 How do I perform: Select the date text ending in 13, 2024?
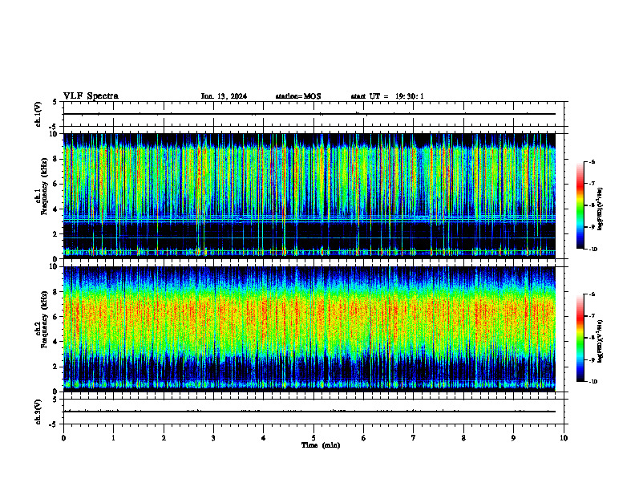tap(224, 96)
